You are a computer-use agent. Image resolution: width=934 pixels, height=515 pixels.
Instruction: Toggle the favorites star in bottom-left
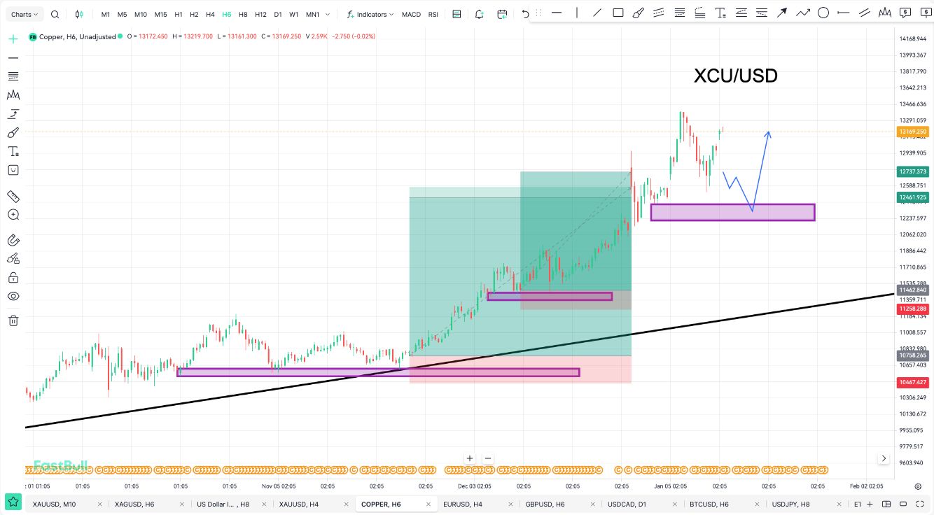coord(13,502)
